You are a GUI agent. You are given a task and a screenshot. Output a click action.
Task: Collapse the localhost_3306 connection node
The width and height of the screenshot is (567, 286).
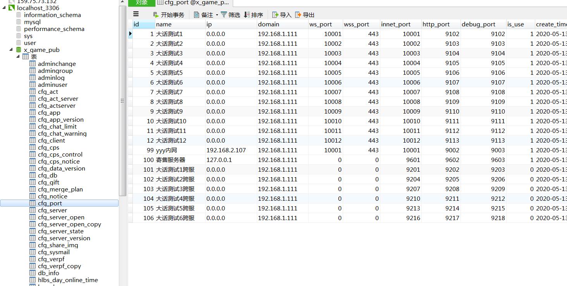click(x=4, y=8)
